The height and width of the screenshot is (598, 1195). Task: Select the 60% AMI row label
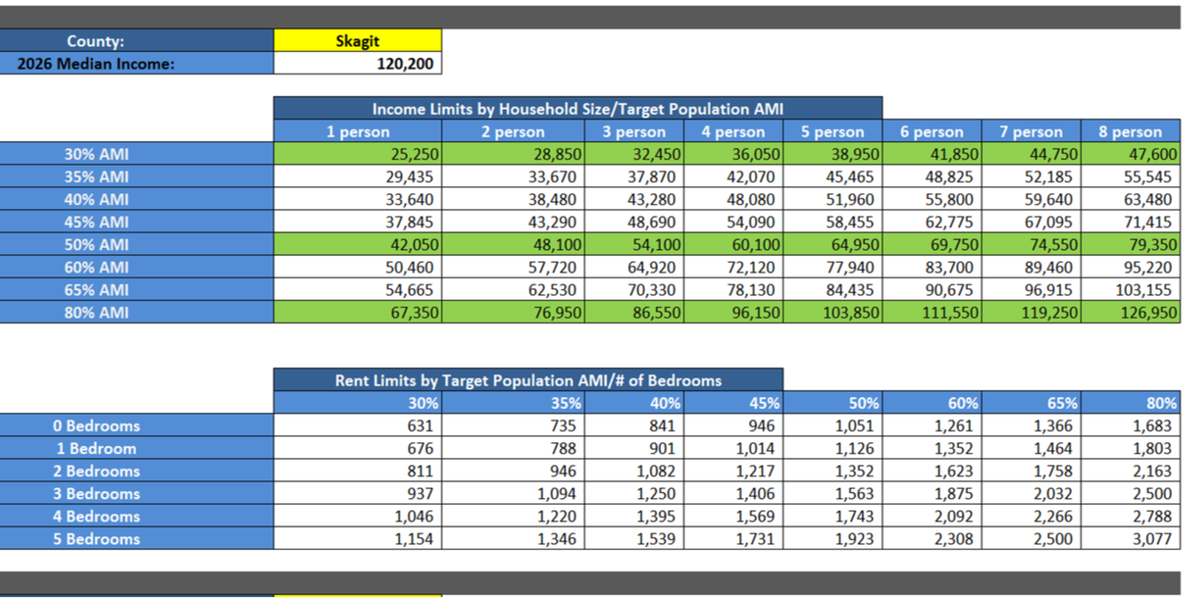(136, 267)
